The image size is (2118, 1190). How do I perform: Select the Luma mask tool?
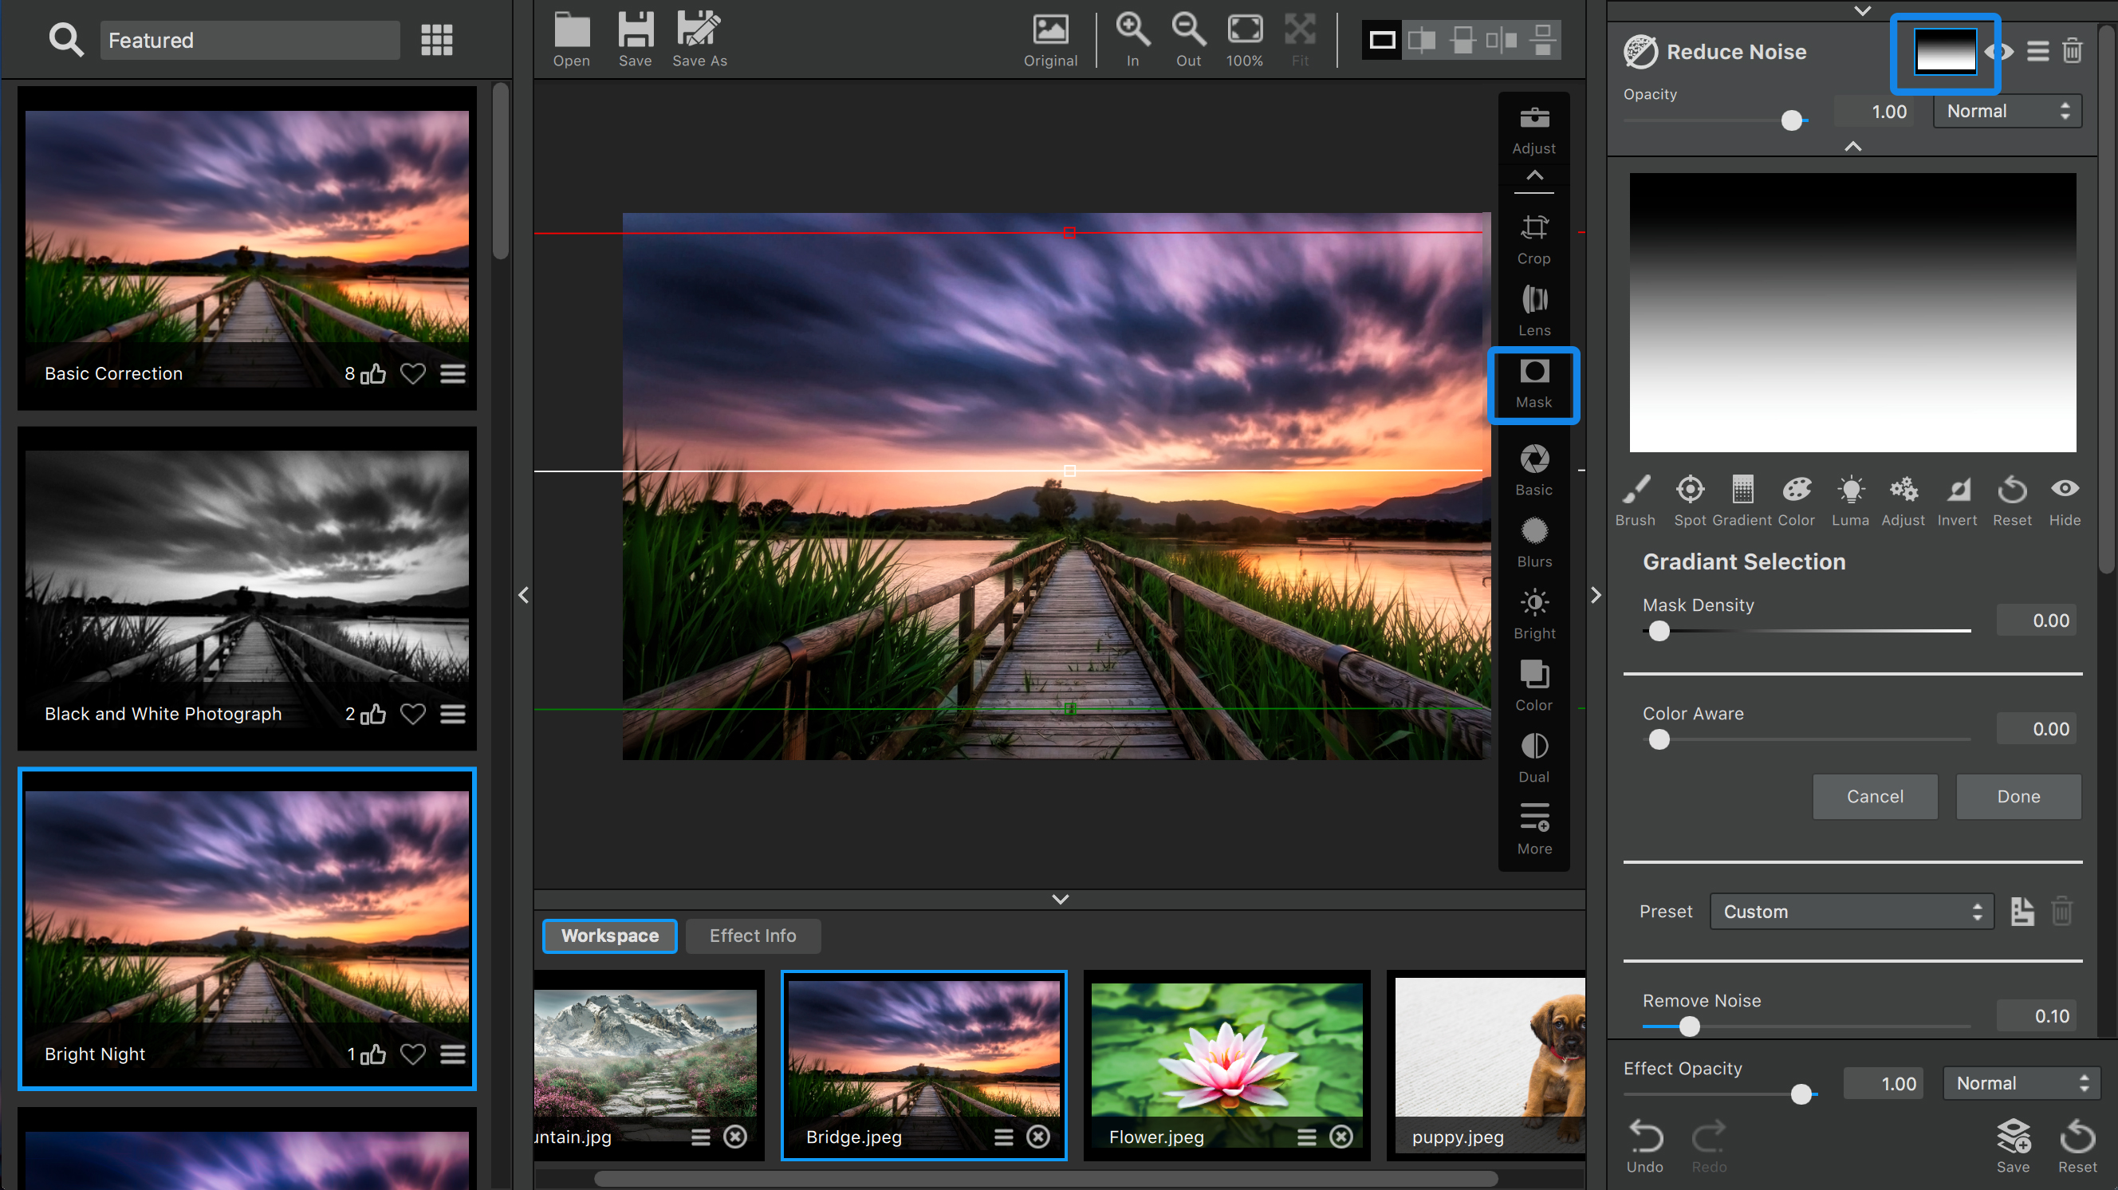click(x=1850, y=500)
